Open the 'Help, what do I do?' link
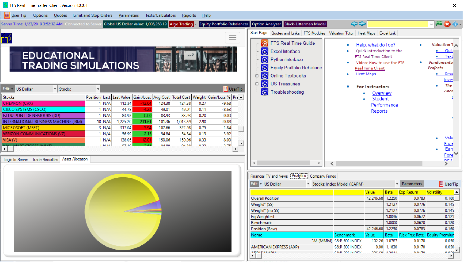 coord(376,45)
